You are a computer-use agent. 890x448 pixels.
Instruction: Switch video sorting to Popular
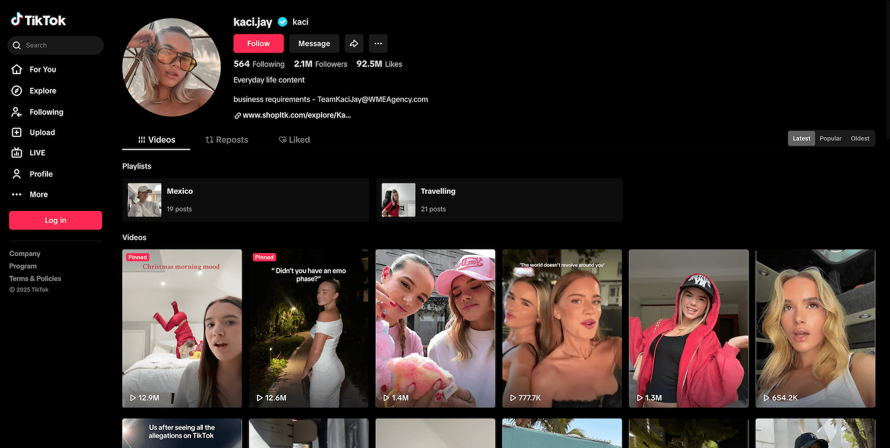click(830, 139)
